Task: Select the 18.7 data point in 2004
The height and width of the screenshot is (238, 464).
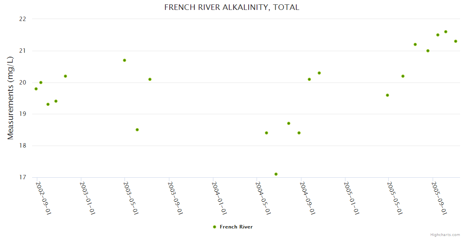Action: point(289,123)
